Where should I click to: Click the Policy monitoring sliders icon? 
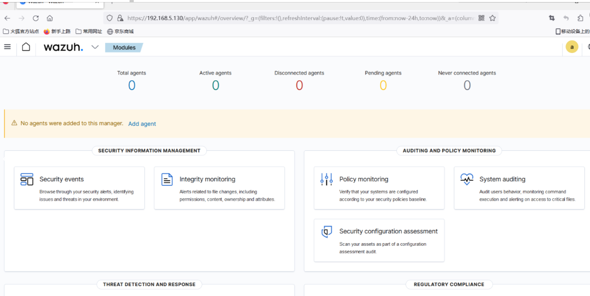(x=327, y=179)
